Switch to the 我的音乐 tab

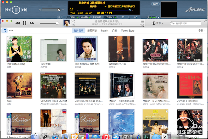coord(78,31)
